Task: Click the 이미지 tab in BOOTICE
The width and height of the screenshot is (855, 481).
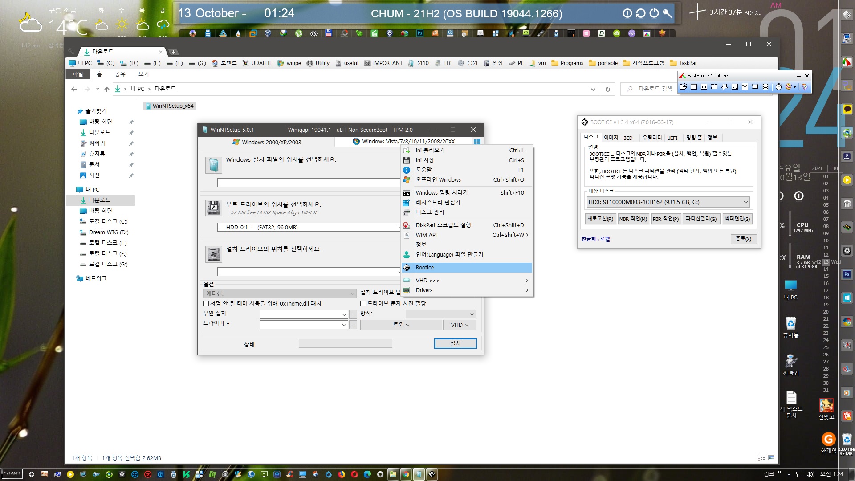Action: point(611,138)
